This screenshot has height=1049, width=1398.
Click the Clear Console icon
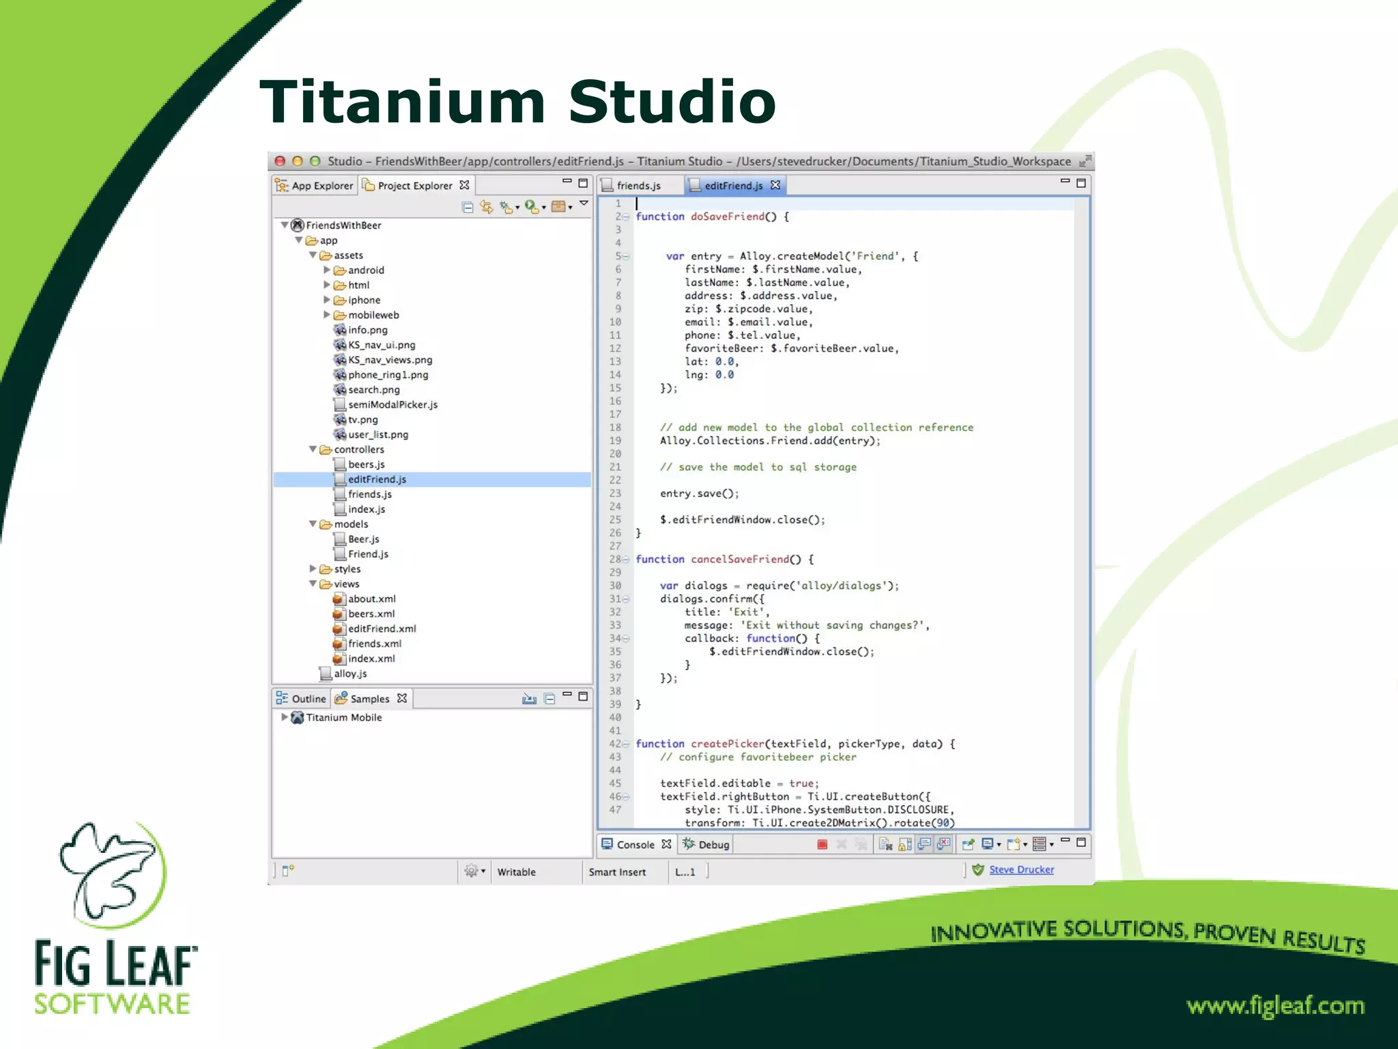click(x=886, y=845)
